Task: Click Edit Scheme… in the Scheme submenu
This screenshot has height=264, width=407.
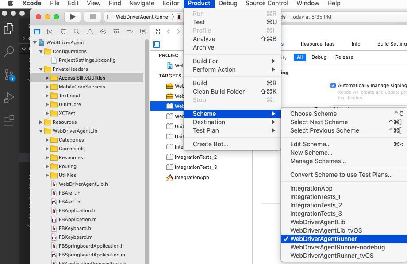Action: click(x=344, y=144)
